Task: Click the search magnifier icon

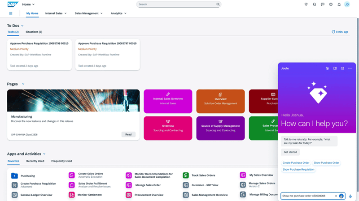Action: pos(218,4)
